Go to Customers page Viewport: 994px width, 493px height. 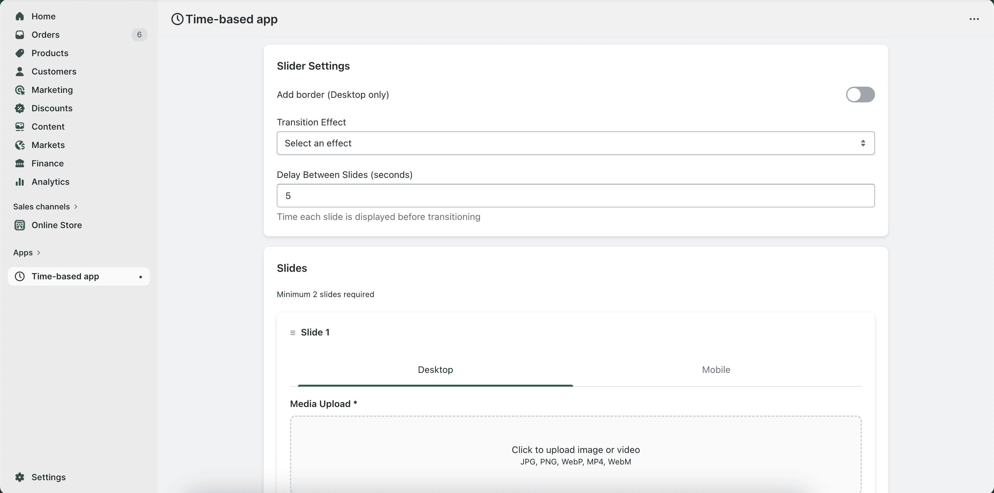(x=79, y=71)
